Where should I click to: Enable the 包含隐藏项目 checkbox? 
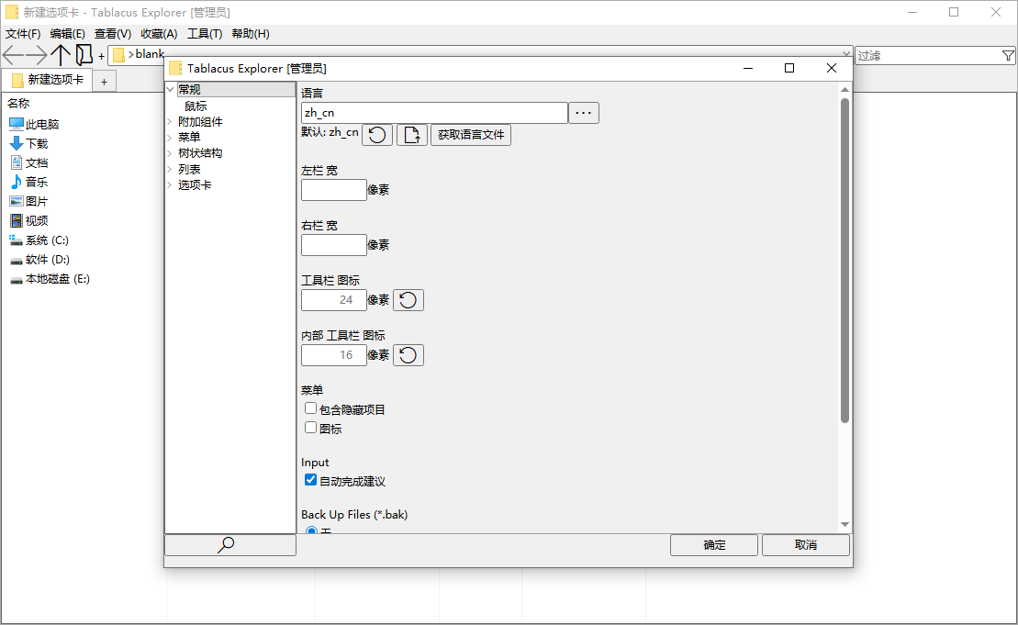[310, 408]
